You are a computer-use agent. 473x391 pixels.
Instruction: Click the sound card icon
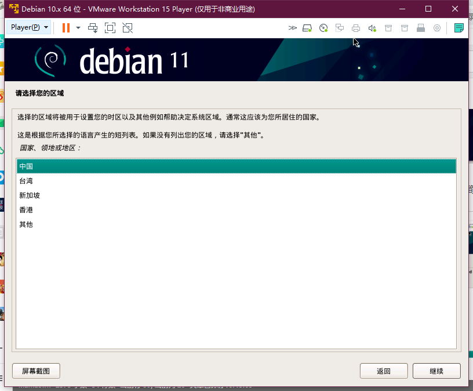pos(372,28)
